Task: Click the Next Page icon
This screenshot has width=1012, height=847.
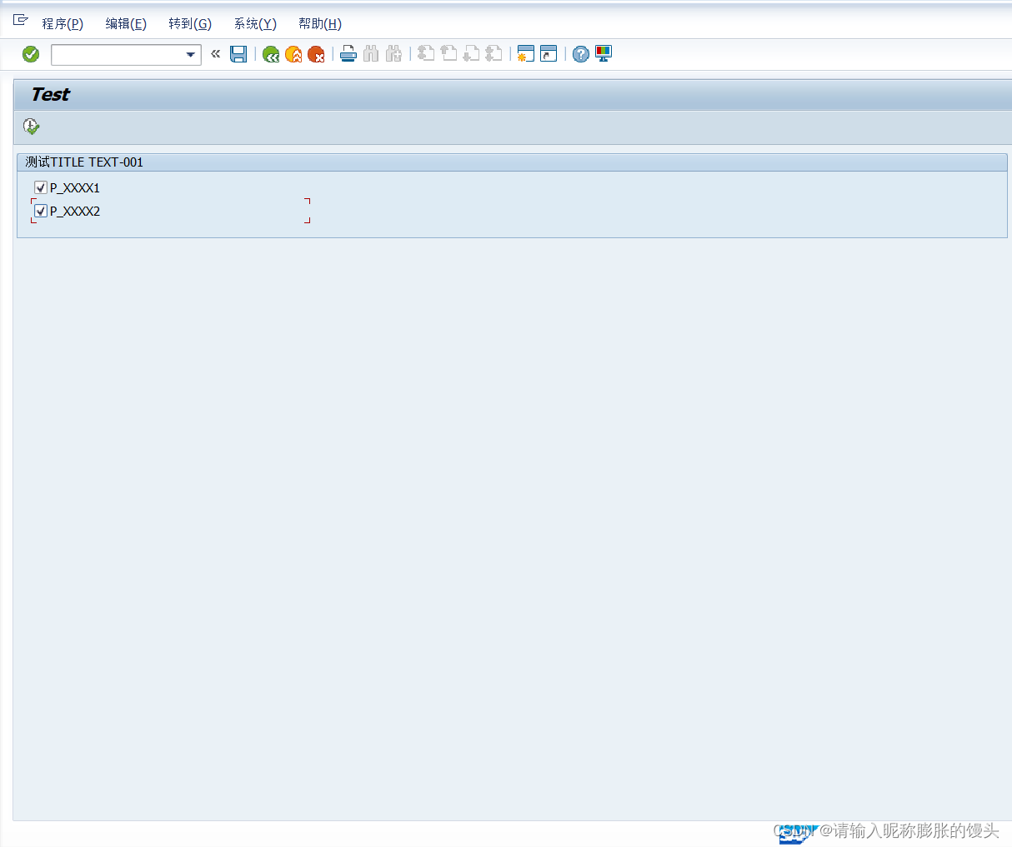Action: point(471,54)
